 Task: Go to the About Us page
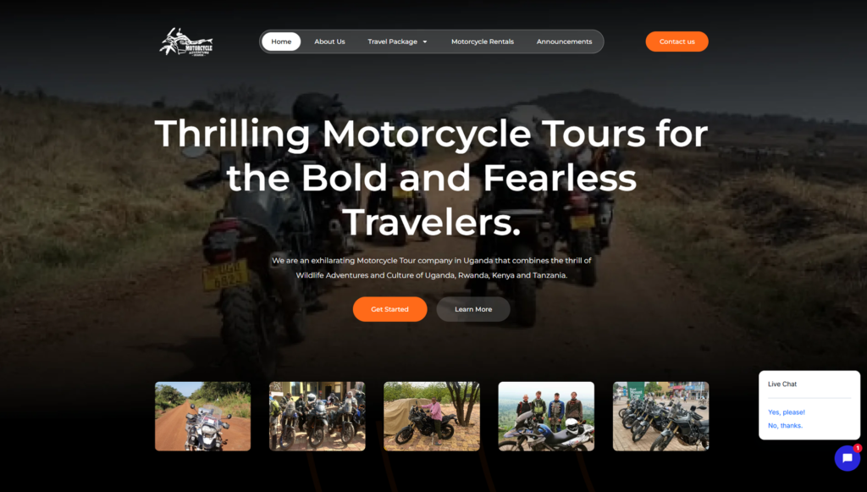(329, 41)
